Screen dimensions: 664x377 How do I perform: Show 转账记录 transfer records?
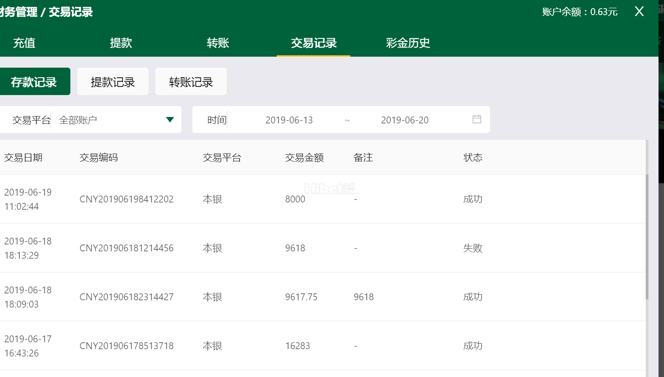191,82
